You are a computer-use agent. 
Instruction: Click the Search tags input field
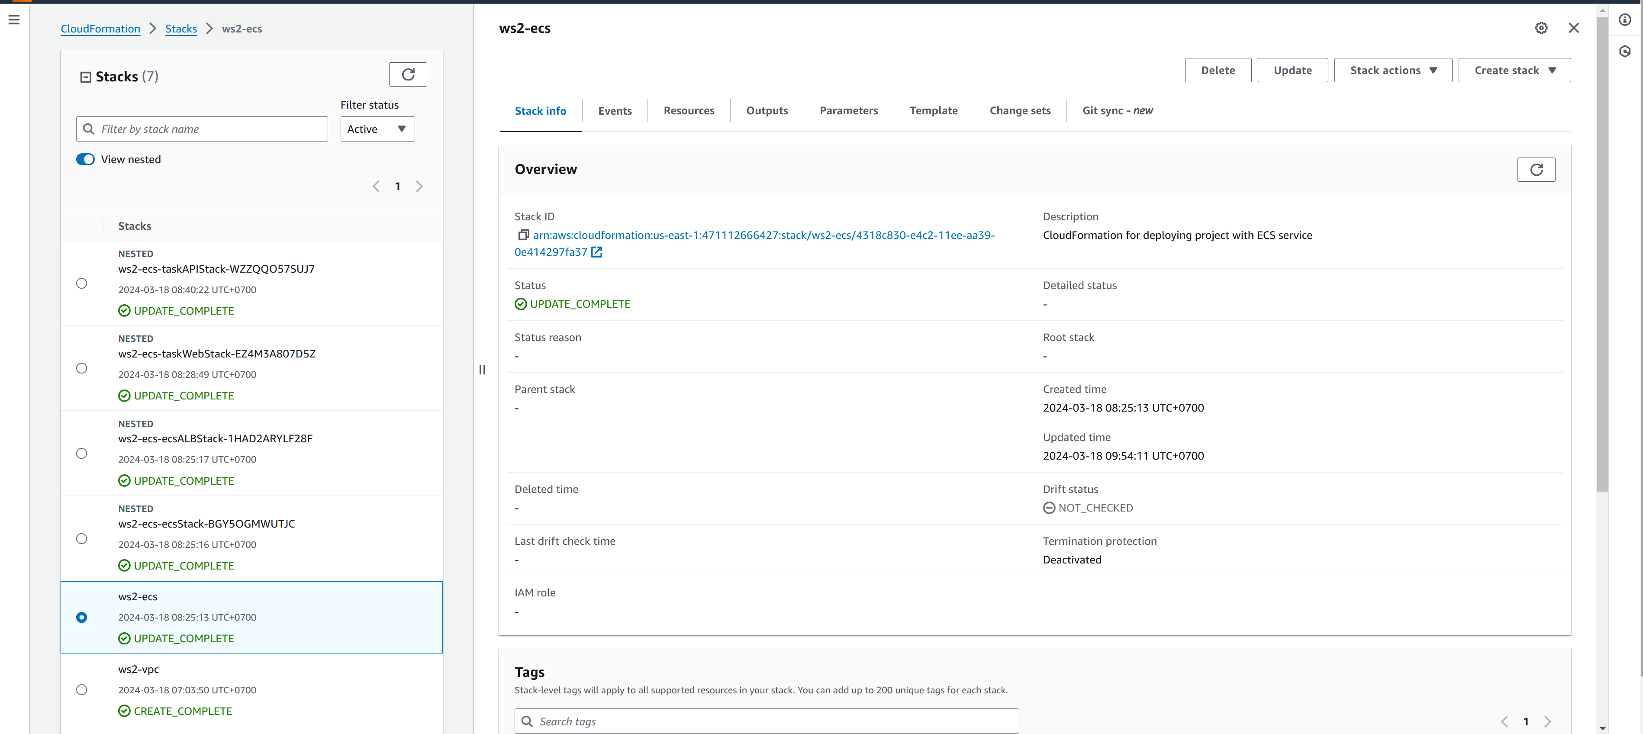(765, 721)
